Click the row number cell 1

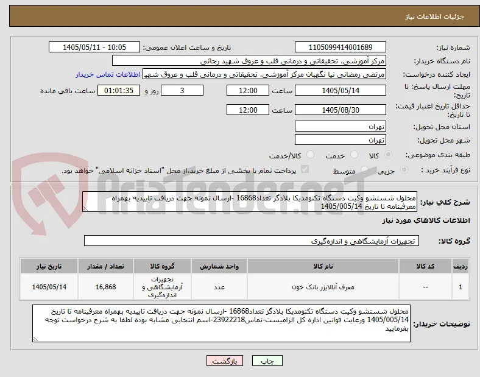click(461, 287)
